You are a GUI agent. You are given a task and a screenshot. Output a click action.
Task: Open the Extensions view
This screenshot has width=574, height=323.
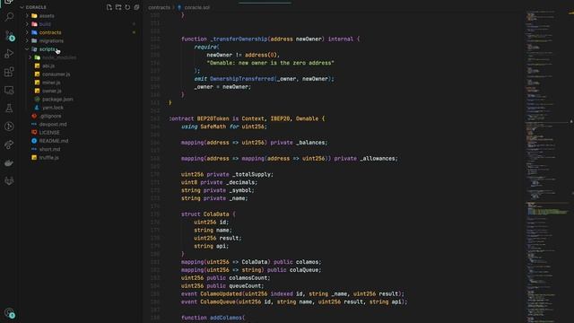coord(9,72)
